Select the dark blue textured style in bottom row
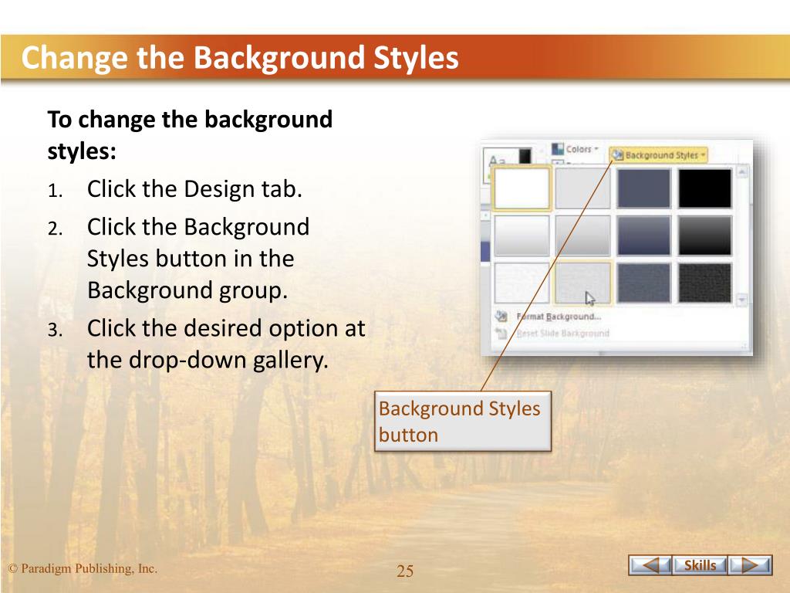 (644, 283)
